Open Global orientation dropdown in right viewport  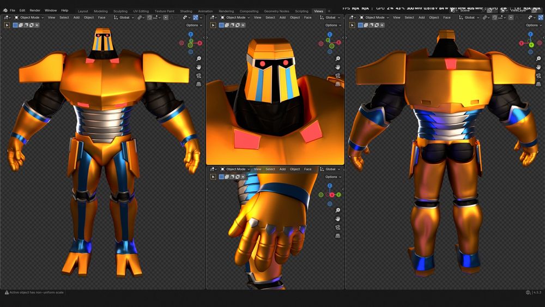coord(469,17)
